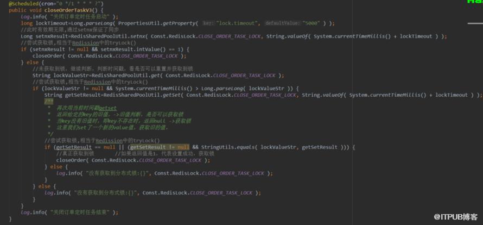Click Long.parseLong( lockValueStr ) expression
This screenshot has width=483, height=225.
click(246, 89)
